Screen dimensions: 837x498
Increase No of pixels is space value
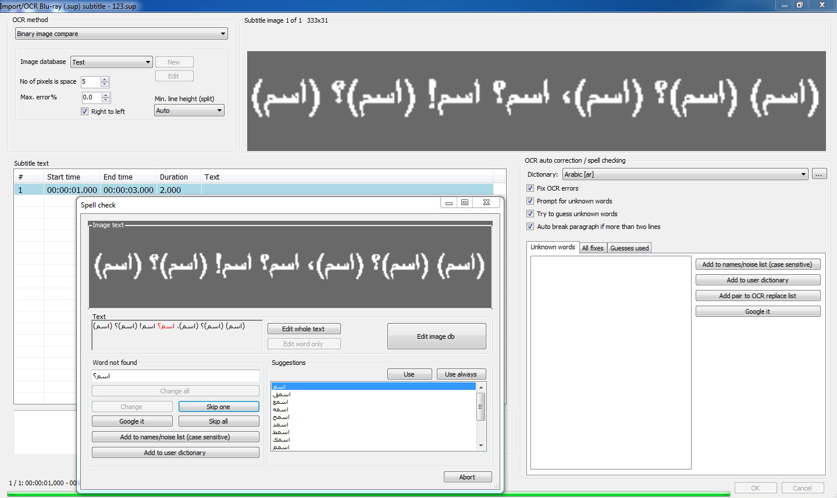(105, 79)
